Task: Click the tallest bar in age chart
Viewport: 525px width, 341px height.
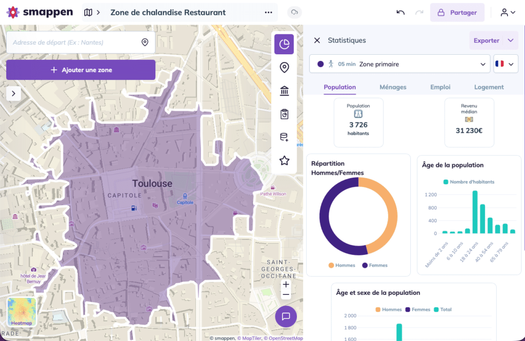Action: point(475,212)
